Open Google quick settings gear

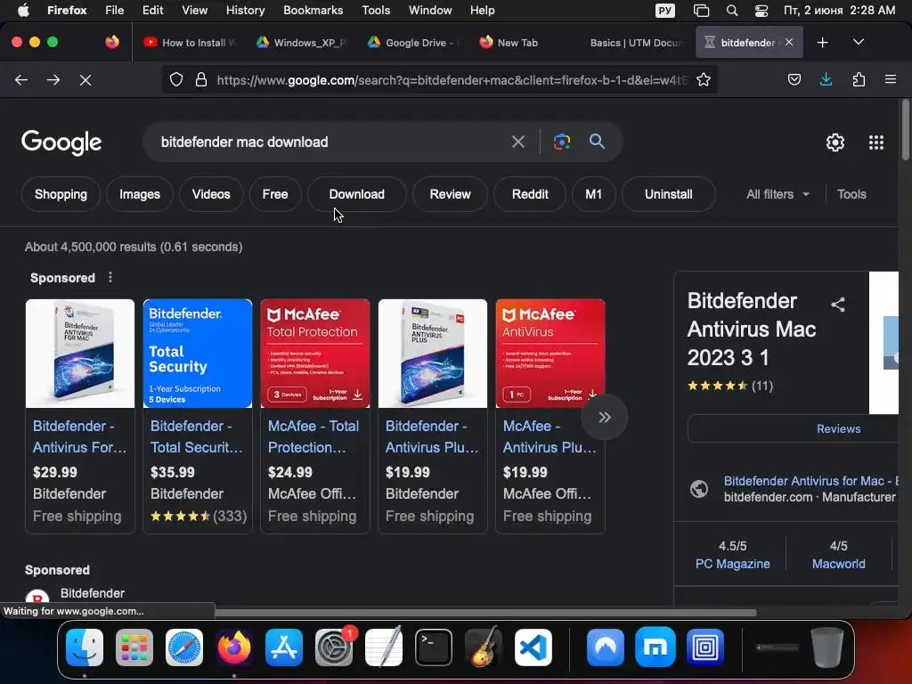pos(835,142)
